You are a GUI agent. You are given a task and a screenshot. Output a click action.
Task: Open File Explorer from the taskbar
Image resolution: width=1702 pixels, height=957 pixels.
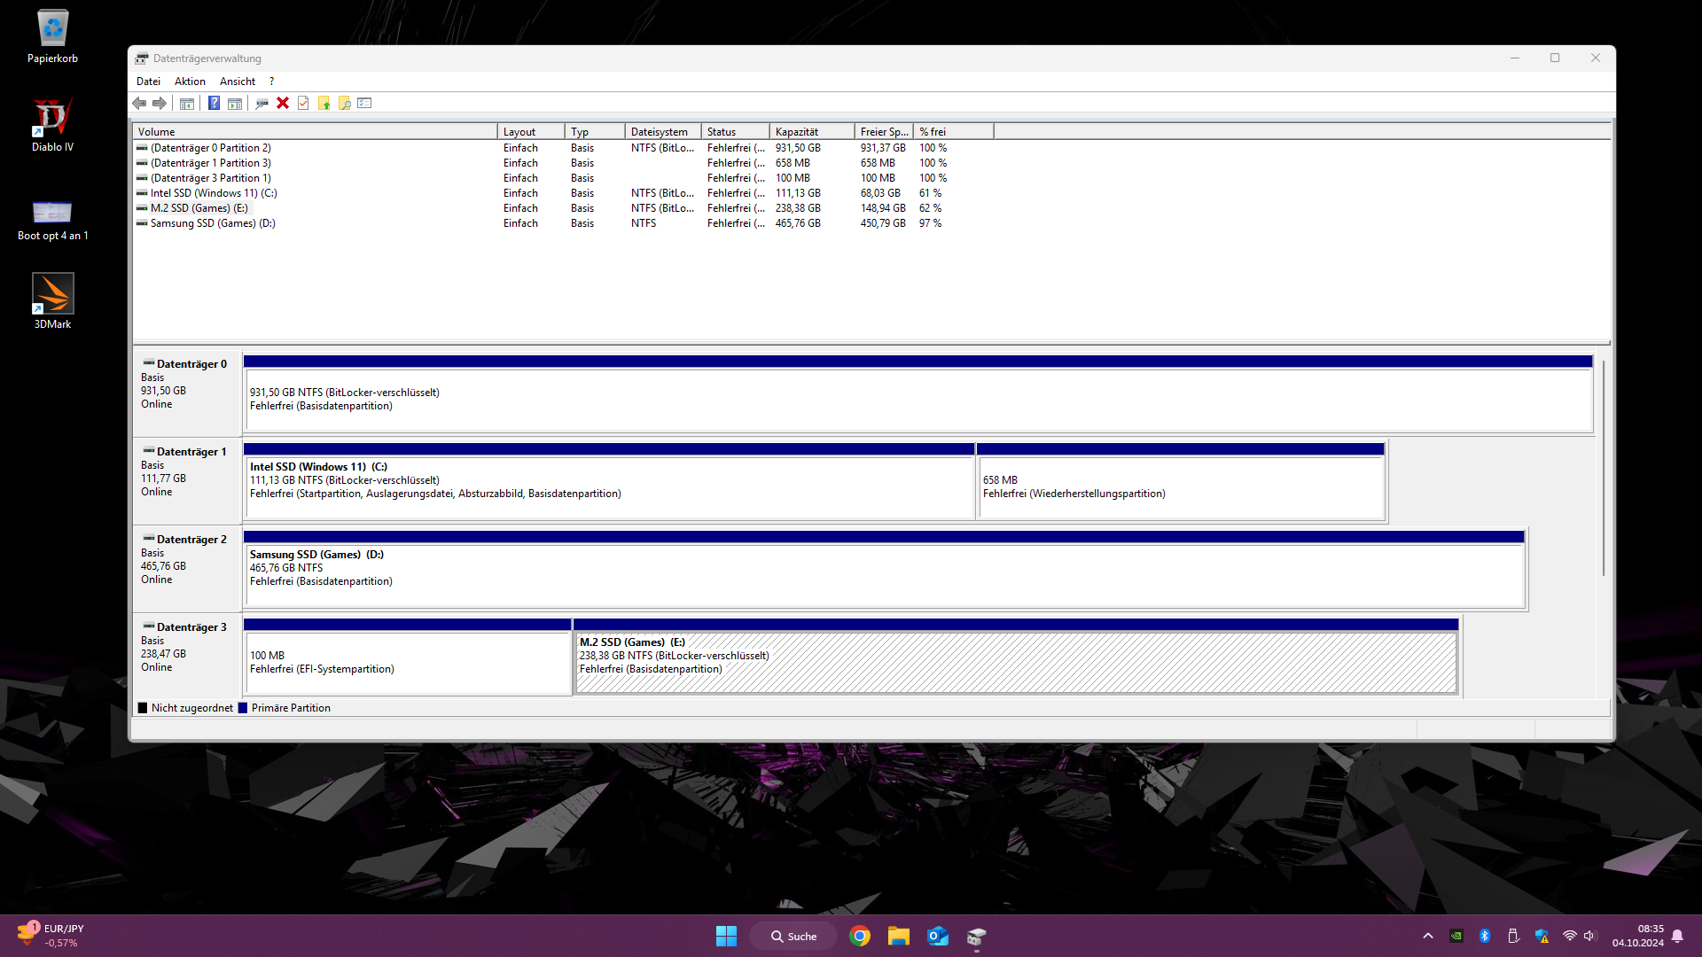click(x=898, y=937)
